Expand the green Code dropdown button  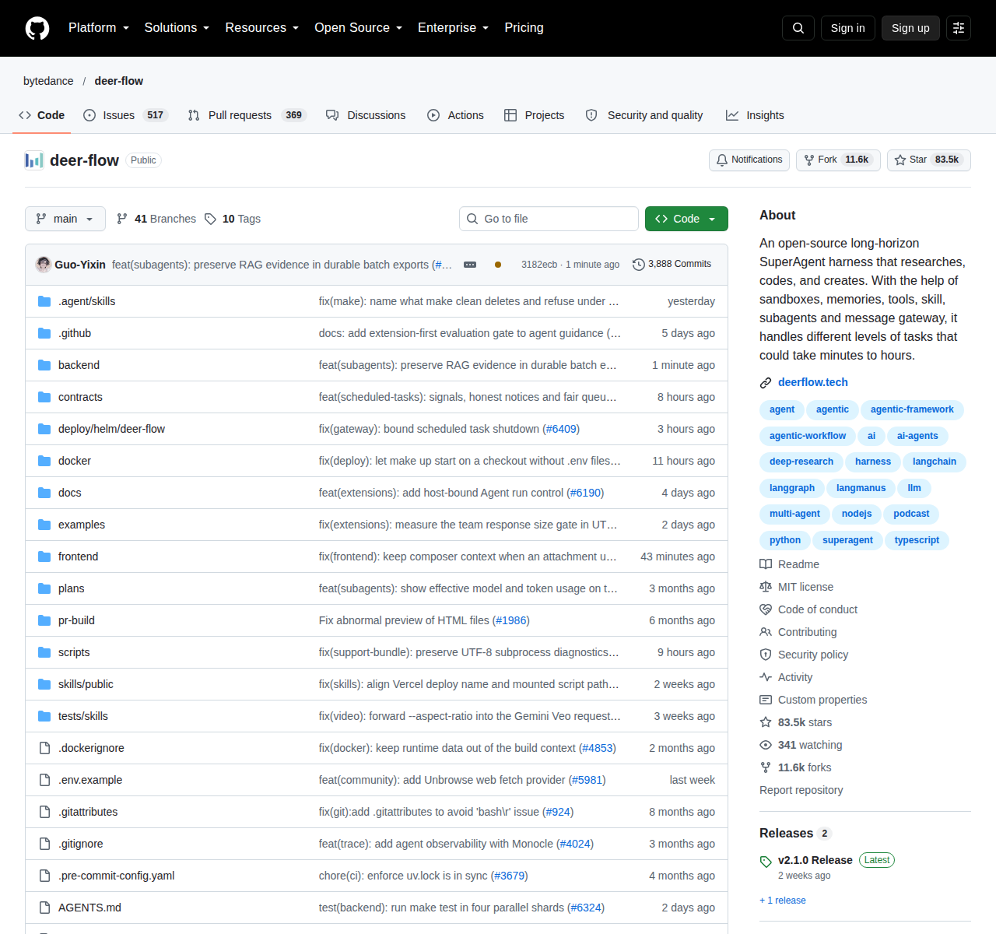click(686, 219)
